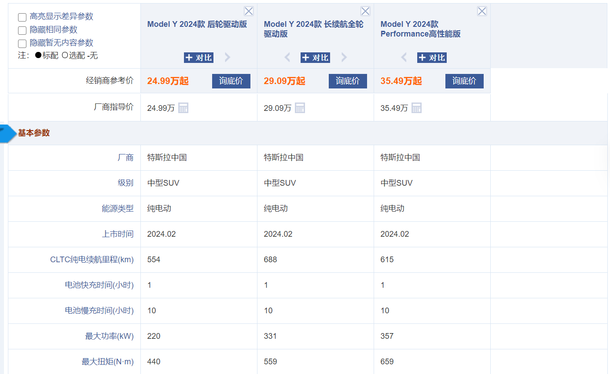
Task: Move 长续航全轮驱动版 column left with arrow
Action: point(287,57)
